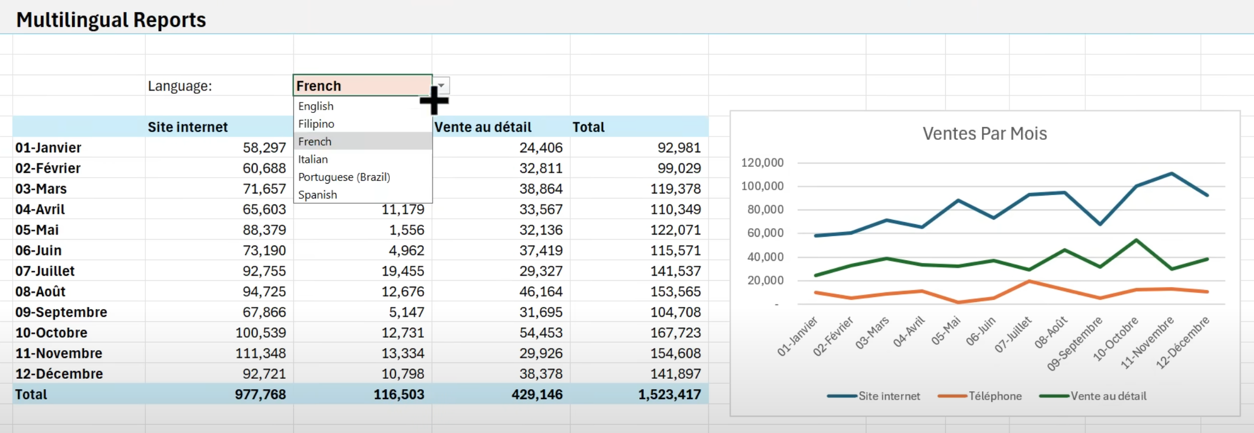Viewport: 1254px width, 433px height.
Task: Select the Vente au détail column header
Action: pos(483,127)
